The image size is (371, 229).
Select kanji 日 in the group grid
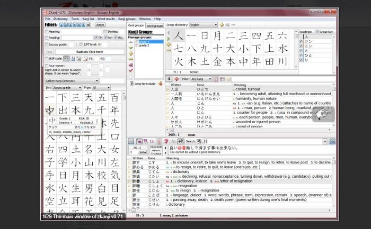[x=205, y=36]
